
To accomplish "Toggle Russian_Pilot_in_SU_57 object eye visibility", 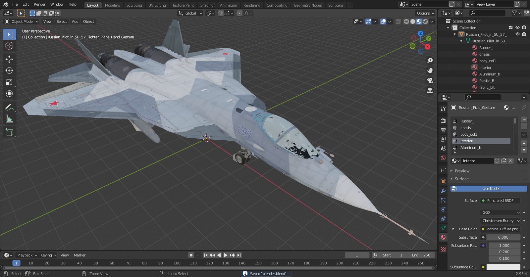I will 517,34.
